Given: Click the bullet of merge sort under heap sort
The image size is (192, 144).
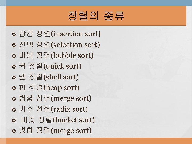Looking at the screenshot, I should (14, 99).
